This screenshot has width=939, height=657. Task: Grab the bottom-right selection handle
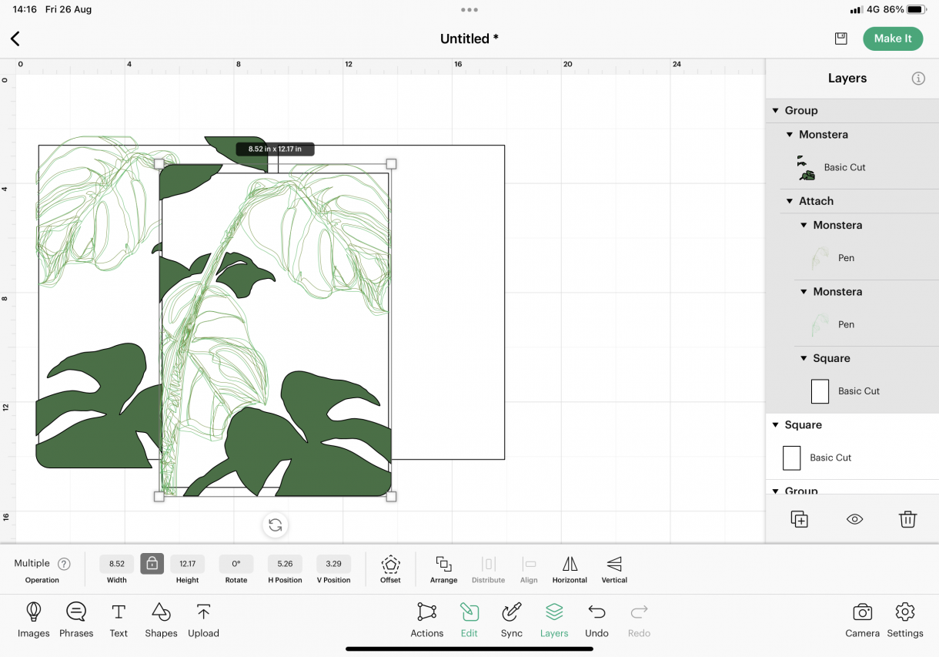click(391, 497)
